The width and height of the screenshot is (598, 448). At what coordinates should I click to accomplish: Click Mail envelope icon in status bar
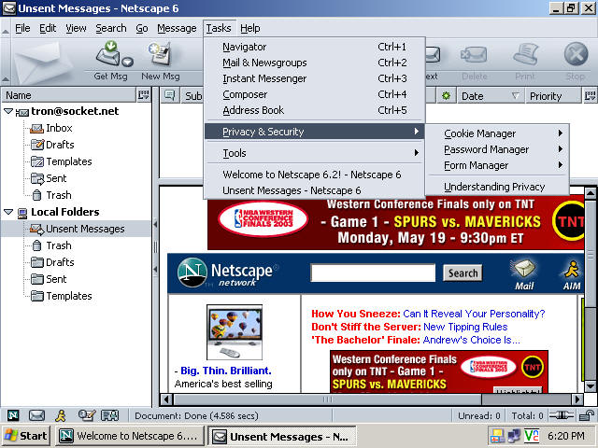click(x=37, y=415)
